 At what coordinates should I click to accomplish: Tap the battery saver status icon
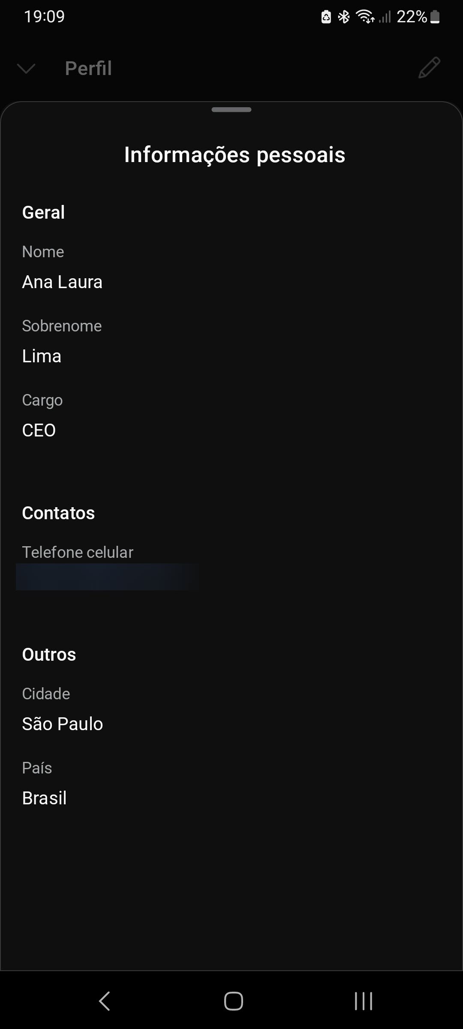click(x=326, y=17)
